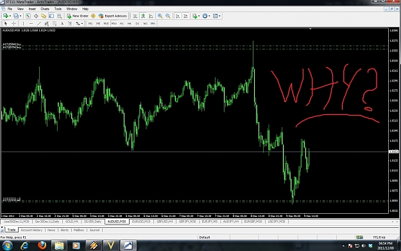
Task: Switch timeframe to M1
Action: [x=90, y=24]
